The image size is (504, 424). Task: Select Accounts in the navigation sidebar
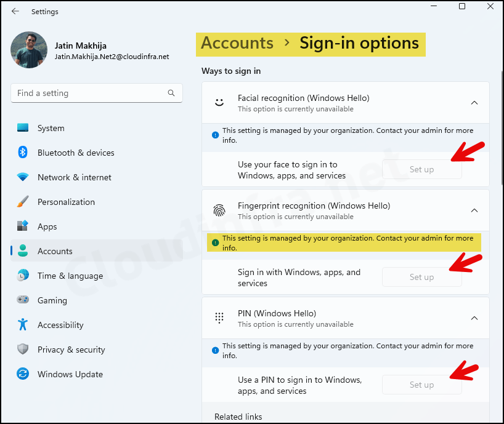pos(54,251)
